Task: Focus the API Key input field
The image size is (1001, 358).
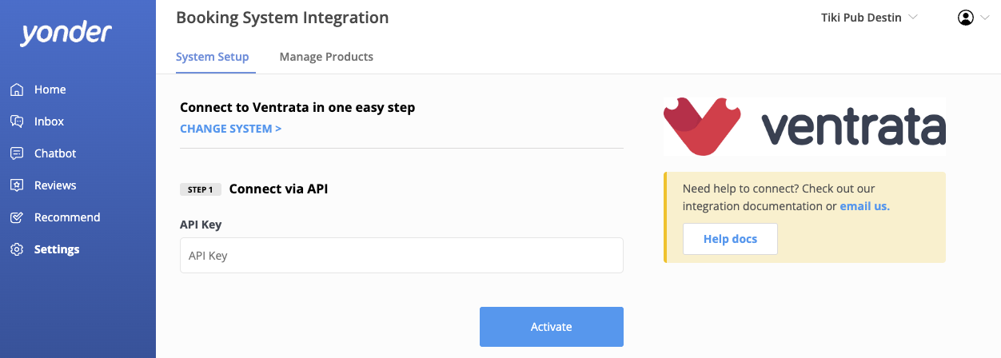Action: pyautogui.click(x=401, y=256)
